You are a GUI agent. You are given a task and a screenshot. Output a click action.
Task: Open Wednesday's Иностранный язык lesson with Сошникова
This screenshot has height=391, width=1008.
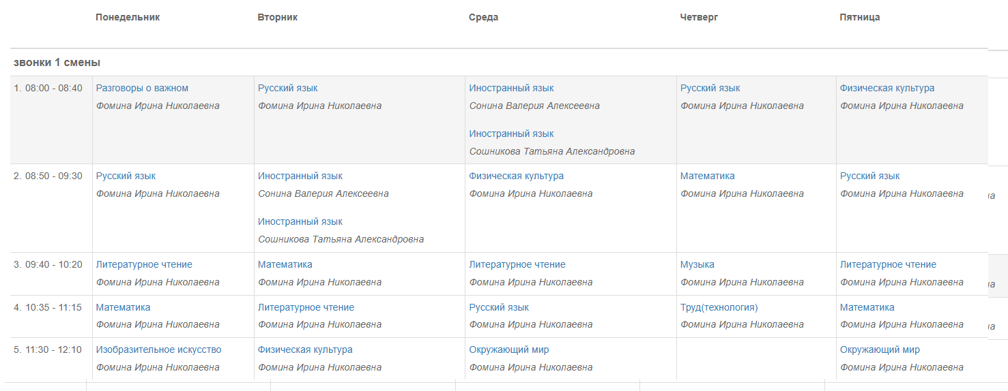pyautogui.click(x=511, y=134)
